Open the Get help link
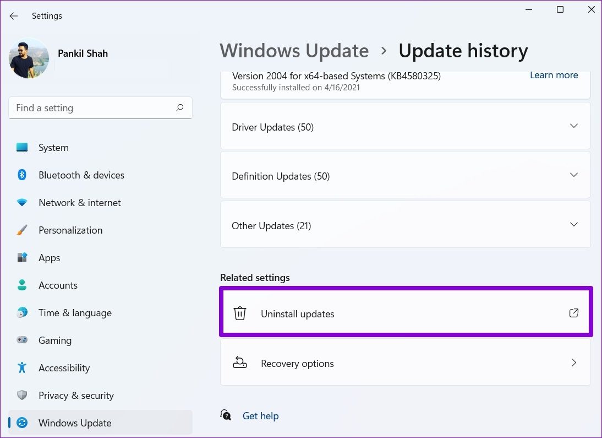The image size is (602, 438). (260, 416)
